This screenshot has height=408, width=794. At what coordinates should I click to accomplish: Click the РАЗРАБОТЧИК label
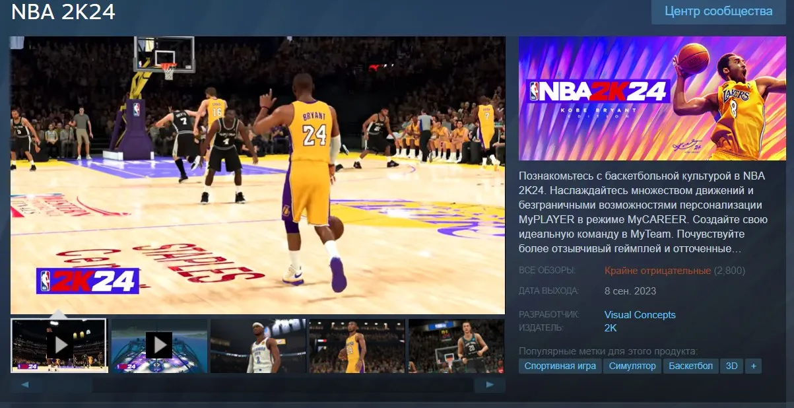[x=549, y=315]
